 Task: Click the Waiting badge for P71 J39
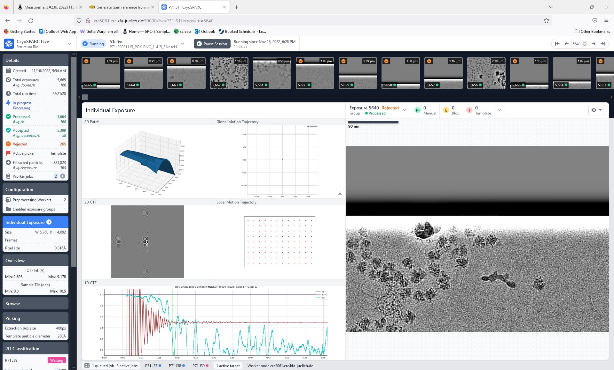click(57, 360)
